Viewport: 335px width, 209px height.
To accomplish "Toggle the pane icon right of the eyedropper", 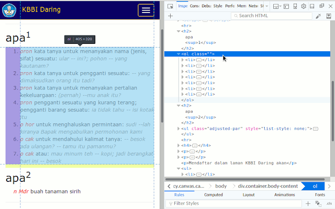I will pos(329,16).
